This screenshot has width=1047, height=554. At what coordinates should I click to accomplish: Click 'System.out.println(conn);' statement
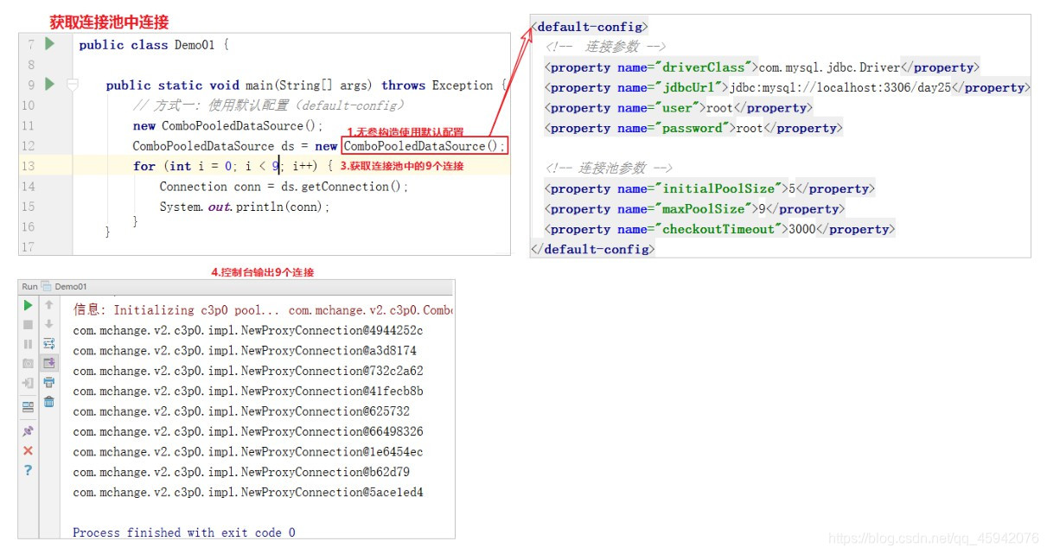click(x=245, y=207)
